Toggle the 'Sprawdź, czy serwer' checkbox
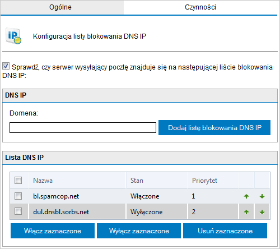 [x=6, y=66]
